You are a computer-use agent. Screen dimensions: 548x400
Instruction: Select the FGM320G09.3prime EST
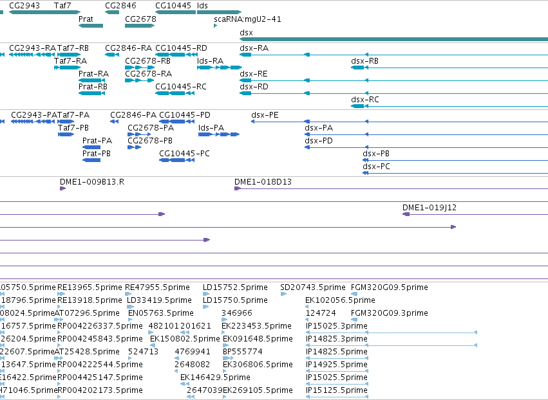(x=354, y=320)
